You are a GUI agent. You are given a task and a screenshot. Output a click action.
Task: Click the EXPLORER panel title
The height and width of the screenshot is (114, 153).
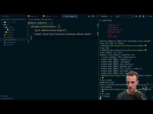click(x=5, y=16)
